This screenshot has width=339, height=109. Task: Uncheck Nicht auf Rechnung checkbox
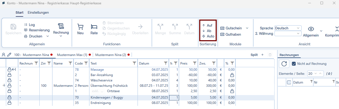click(294, 64)
